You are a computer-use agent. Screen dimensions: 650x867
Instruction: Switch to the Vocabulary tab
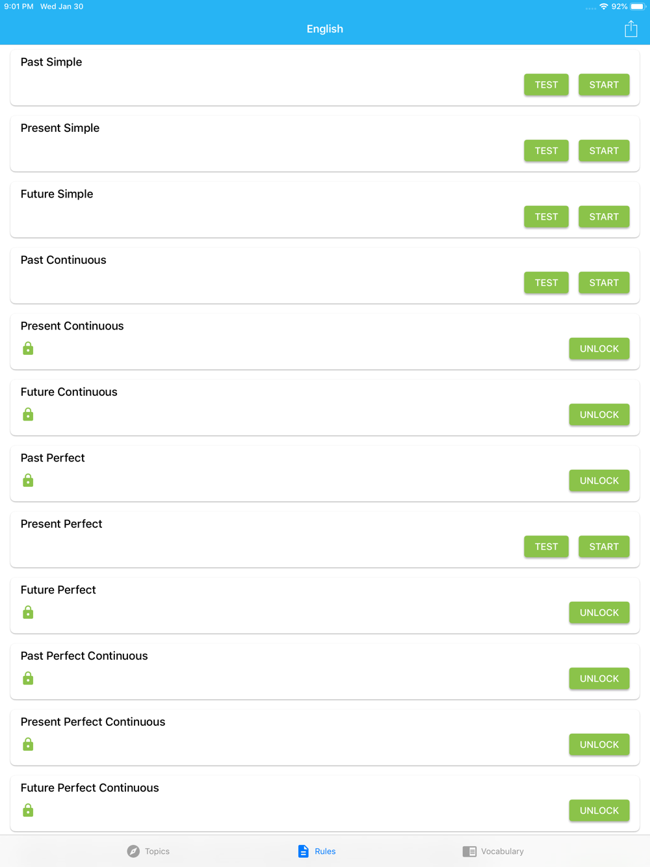tap(493, 851)
